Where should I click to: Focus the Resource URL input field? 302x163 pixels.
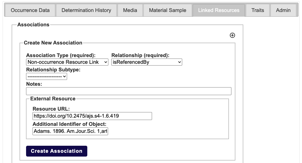tap(92, 116)
